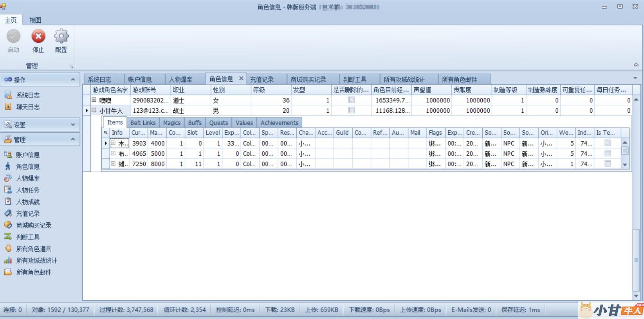644x319 pixels.
Task: Toggle the deleted checkbox for character 小甘牛人
Action: pos(351,110)
